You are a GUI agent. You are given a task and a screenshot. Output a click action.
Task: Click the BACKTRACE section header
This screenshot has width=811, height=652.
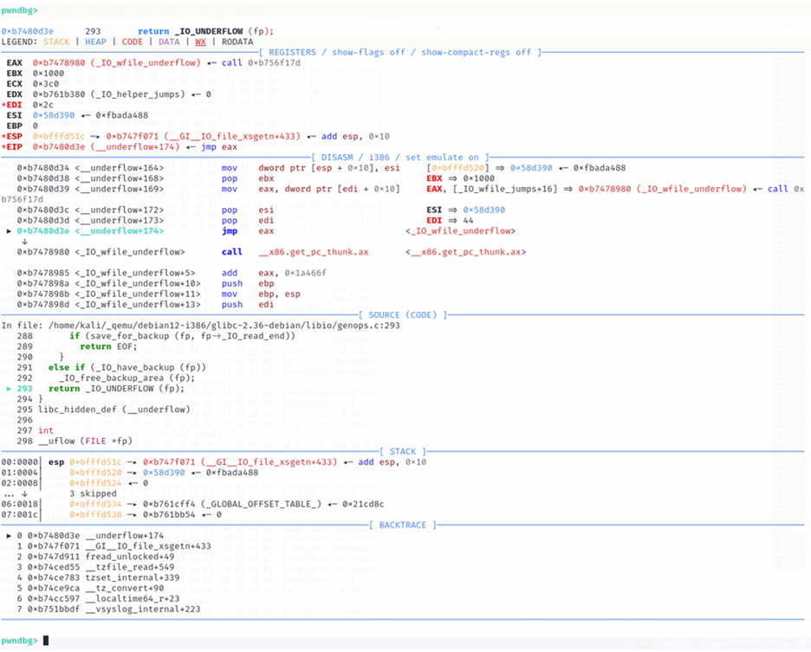pyautogui.click(x=402, y=525)
